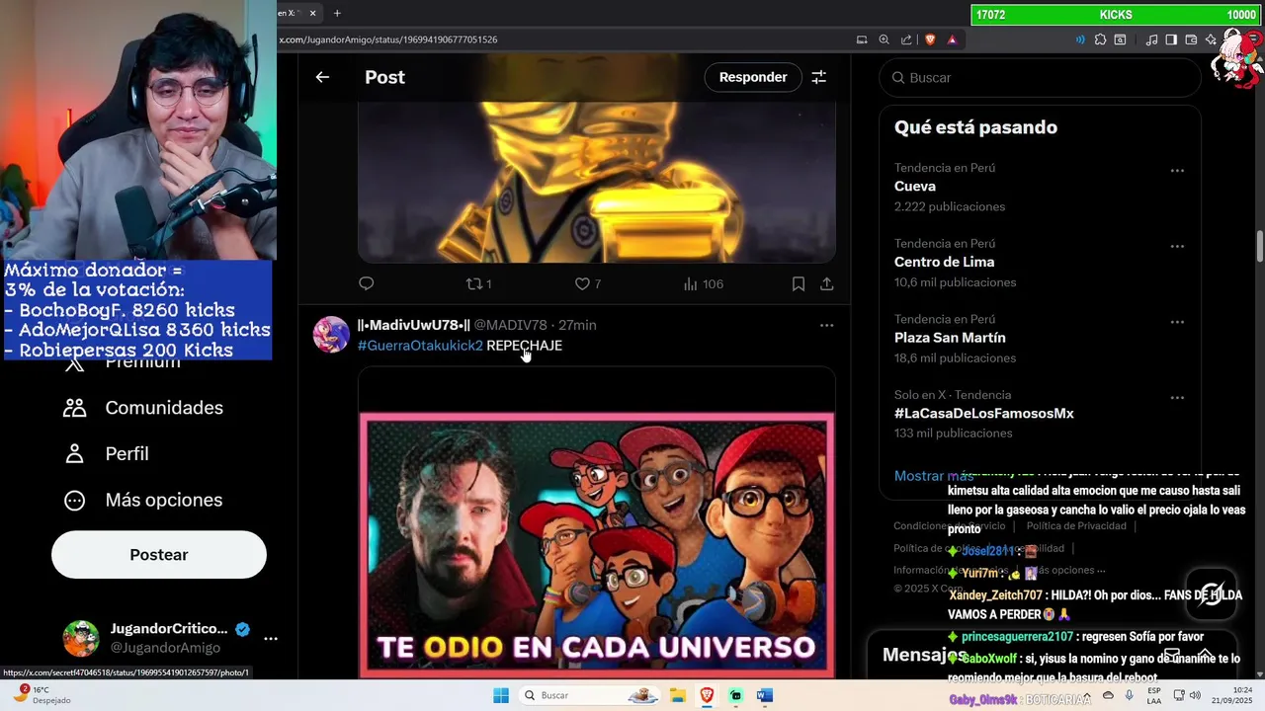Reply to the golden ninja image post
The width and height of the screenshot is (1265, 711).
367,283
